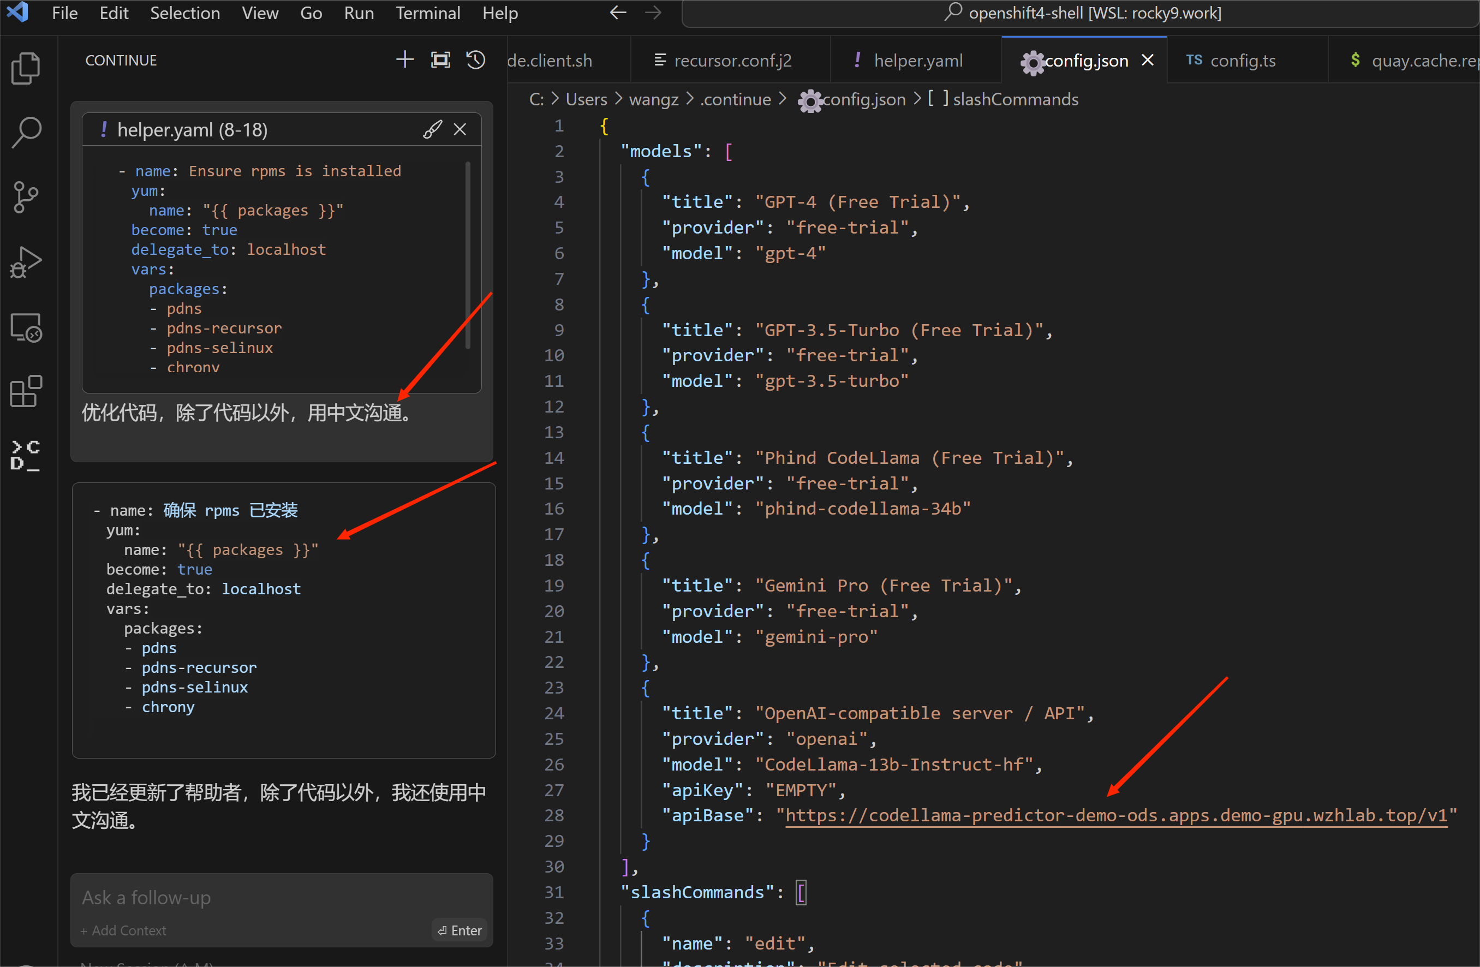
Task: Open the Search view icon
Action: tap(26, 133)
